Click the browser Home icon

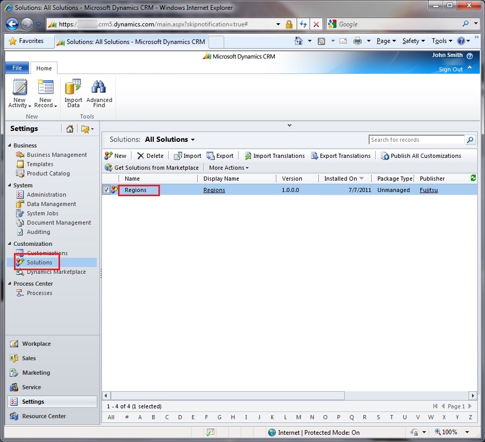click(x=299, y=41)
